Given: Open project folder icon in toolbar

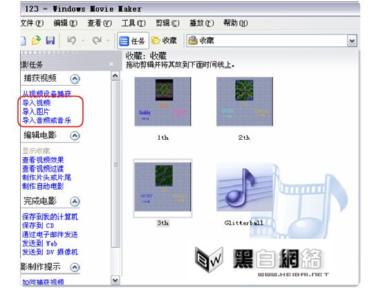Looking at the screenshot, I should 36,40.
